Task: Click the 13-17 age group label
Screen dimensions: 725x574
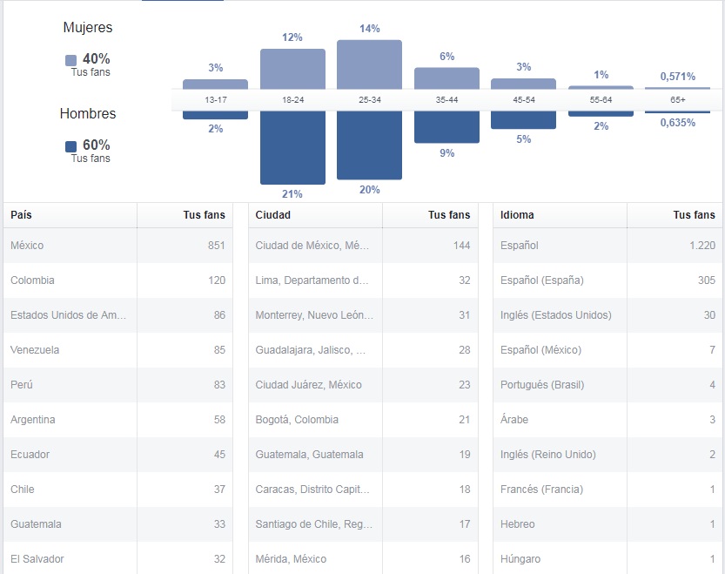Action: tap(216, 100)
